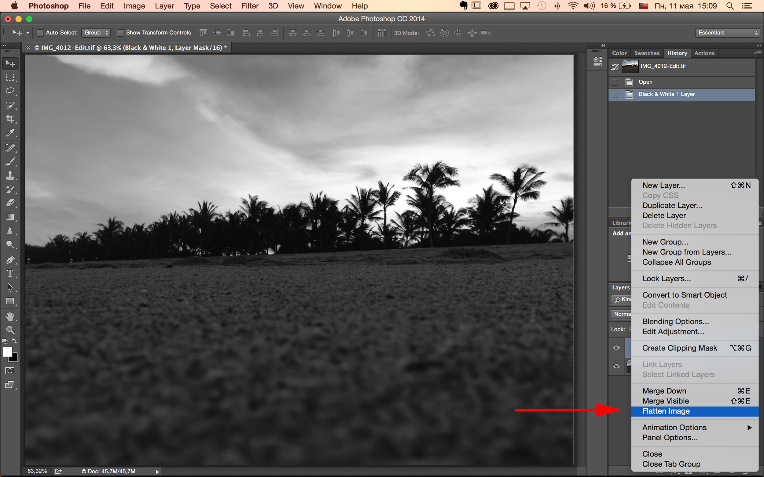Viewport: 764px width, 477px height.
Task: Toggle visibility of Black & White 1 layer
Action: (x=615, y=347)
